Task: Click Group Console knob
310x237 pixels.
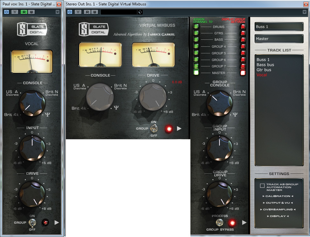Action: (x=219, y=103)
